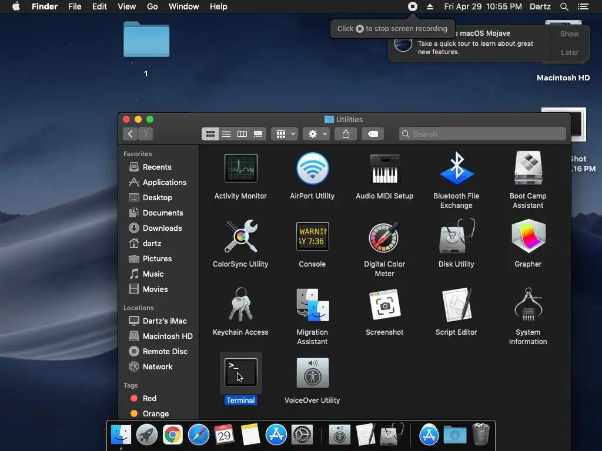The height and width of the screenshot is (451, 602).
Task: Select Bluetooth File Exchange icon
Action: 456,168
